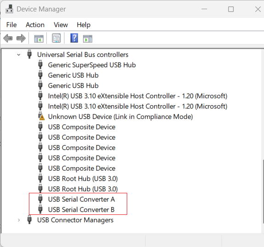The image size is (264, 247).
Task: Click the Back arrow toolbar icon
Action: pos(8,39)
